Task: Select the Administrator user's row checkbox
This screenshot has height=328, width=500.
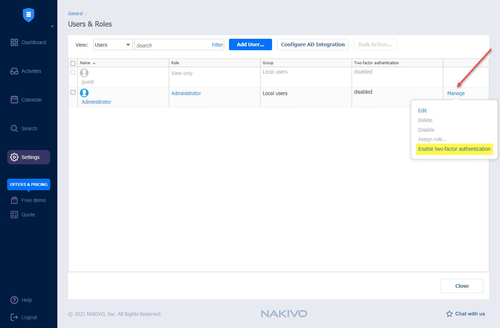Action: pyautogui.click(x=73, y=92)
